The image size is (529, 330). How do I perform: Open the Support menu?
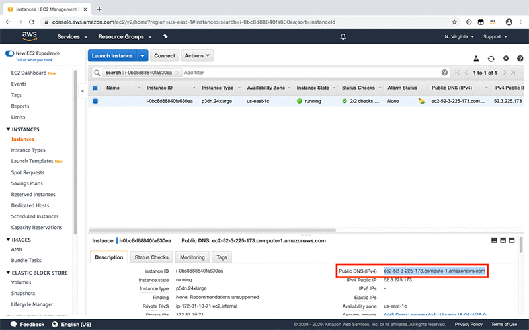[x=495, y=36]
